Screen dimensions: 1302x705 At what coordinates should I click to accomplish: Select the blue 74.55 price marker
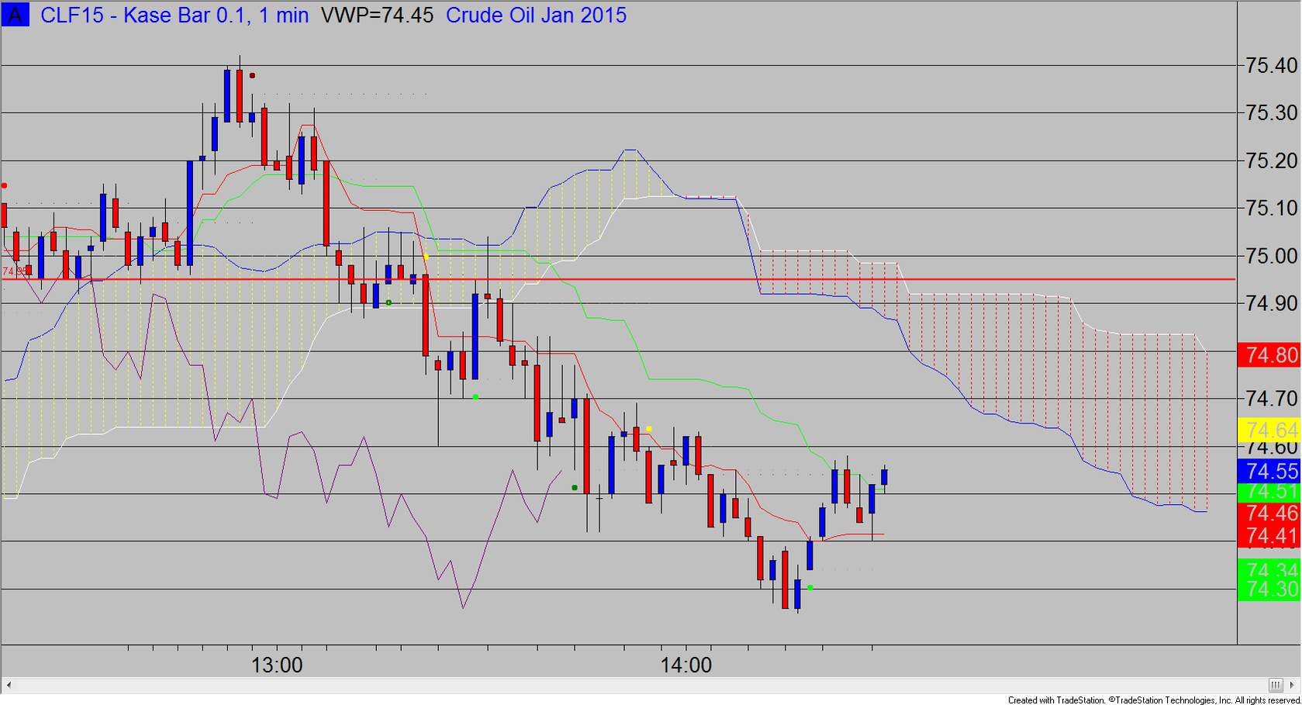tap(1269, 471)
